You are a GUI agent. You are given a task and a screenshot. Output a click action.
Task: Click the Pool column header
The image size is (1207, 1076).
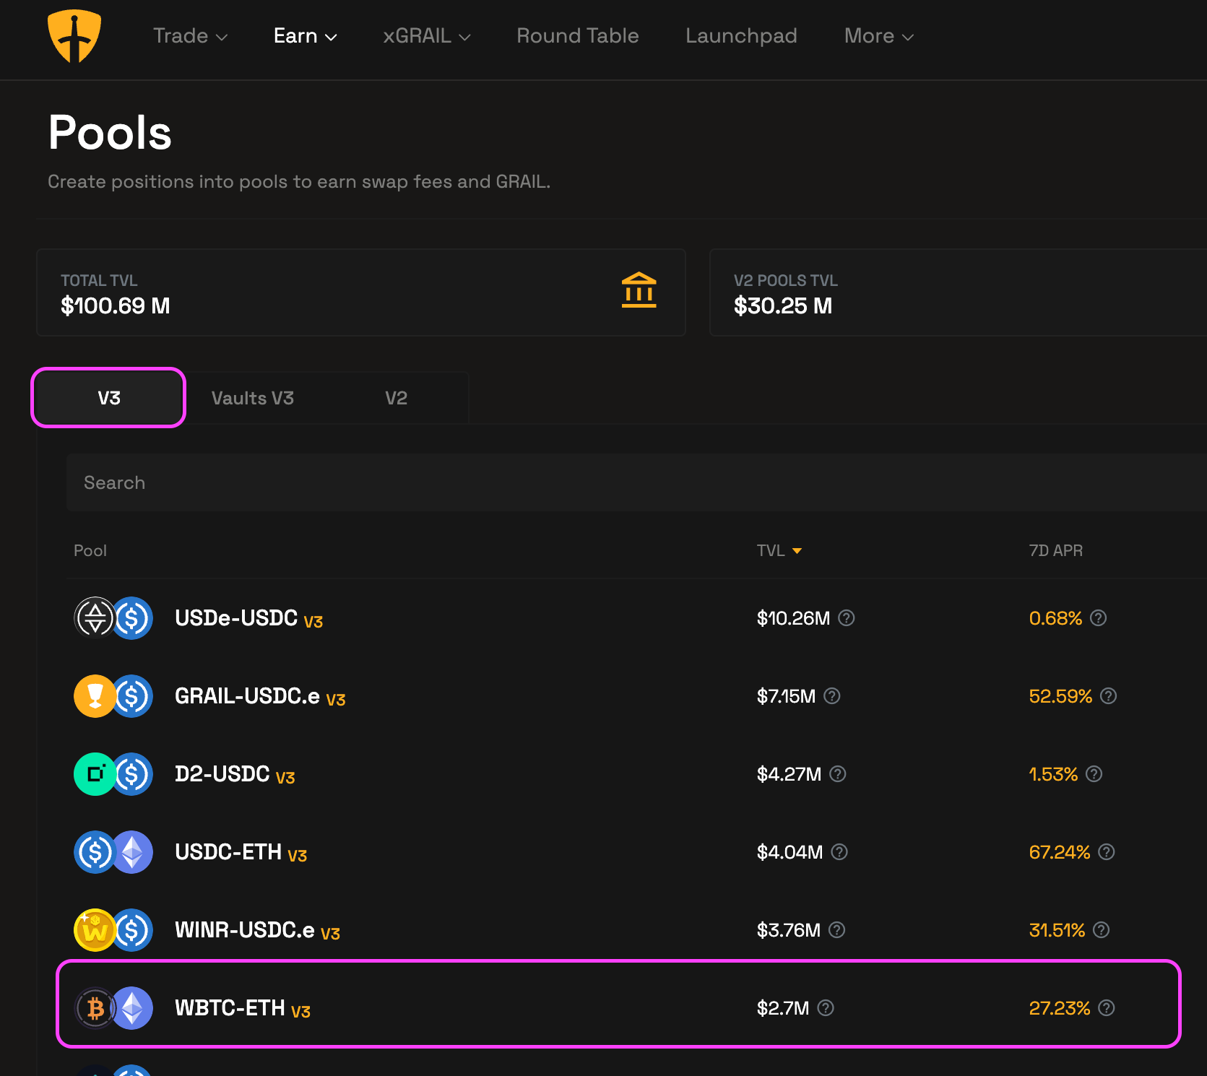click(90, 550)
